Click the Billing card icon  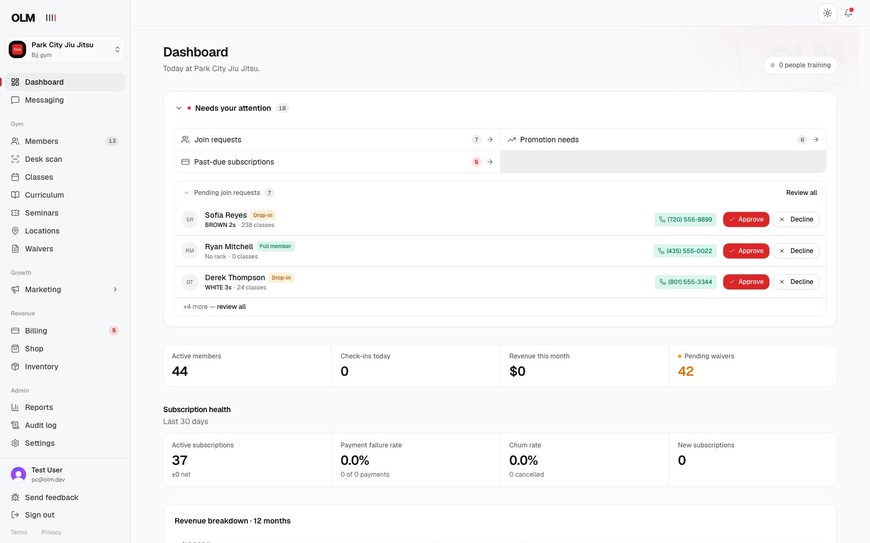click(x=15, y=331)
